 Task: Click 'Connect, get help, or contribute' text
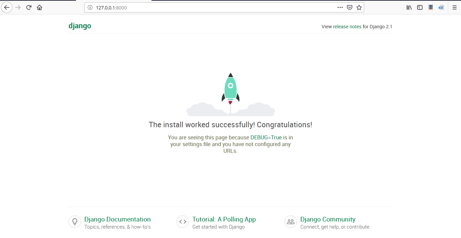click(x=335, y=227)
